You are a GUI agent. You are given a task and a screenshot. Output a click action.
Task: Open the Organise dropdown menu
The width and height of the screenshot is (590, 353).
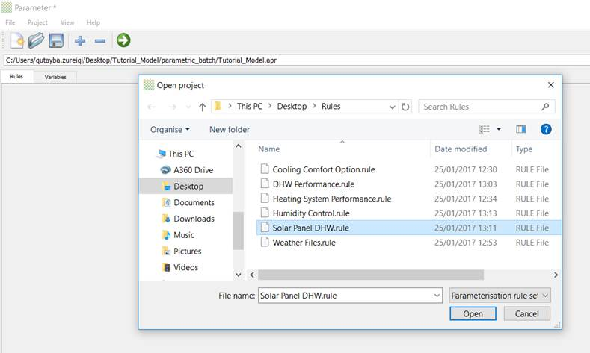point(170,130)
